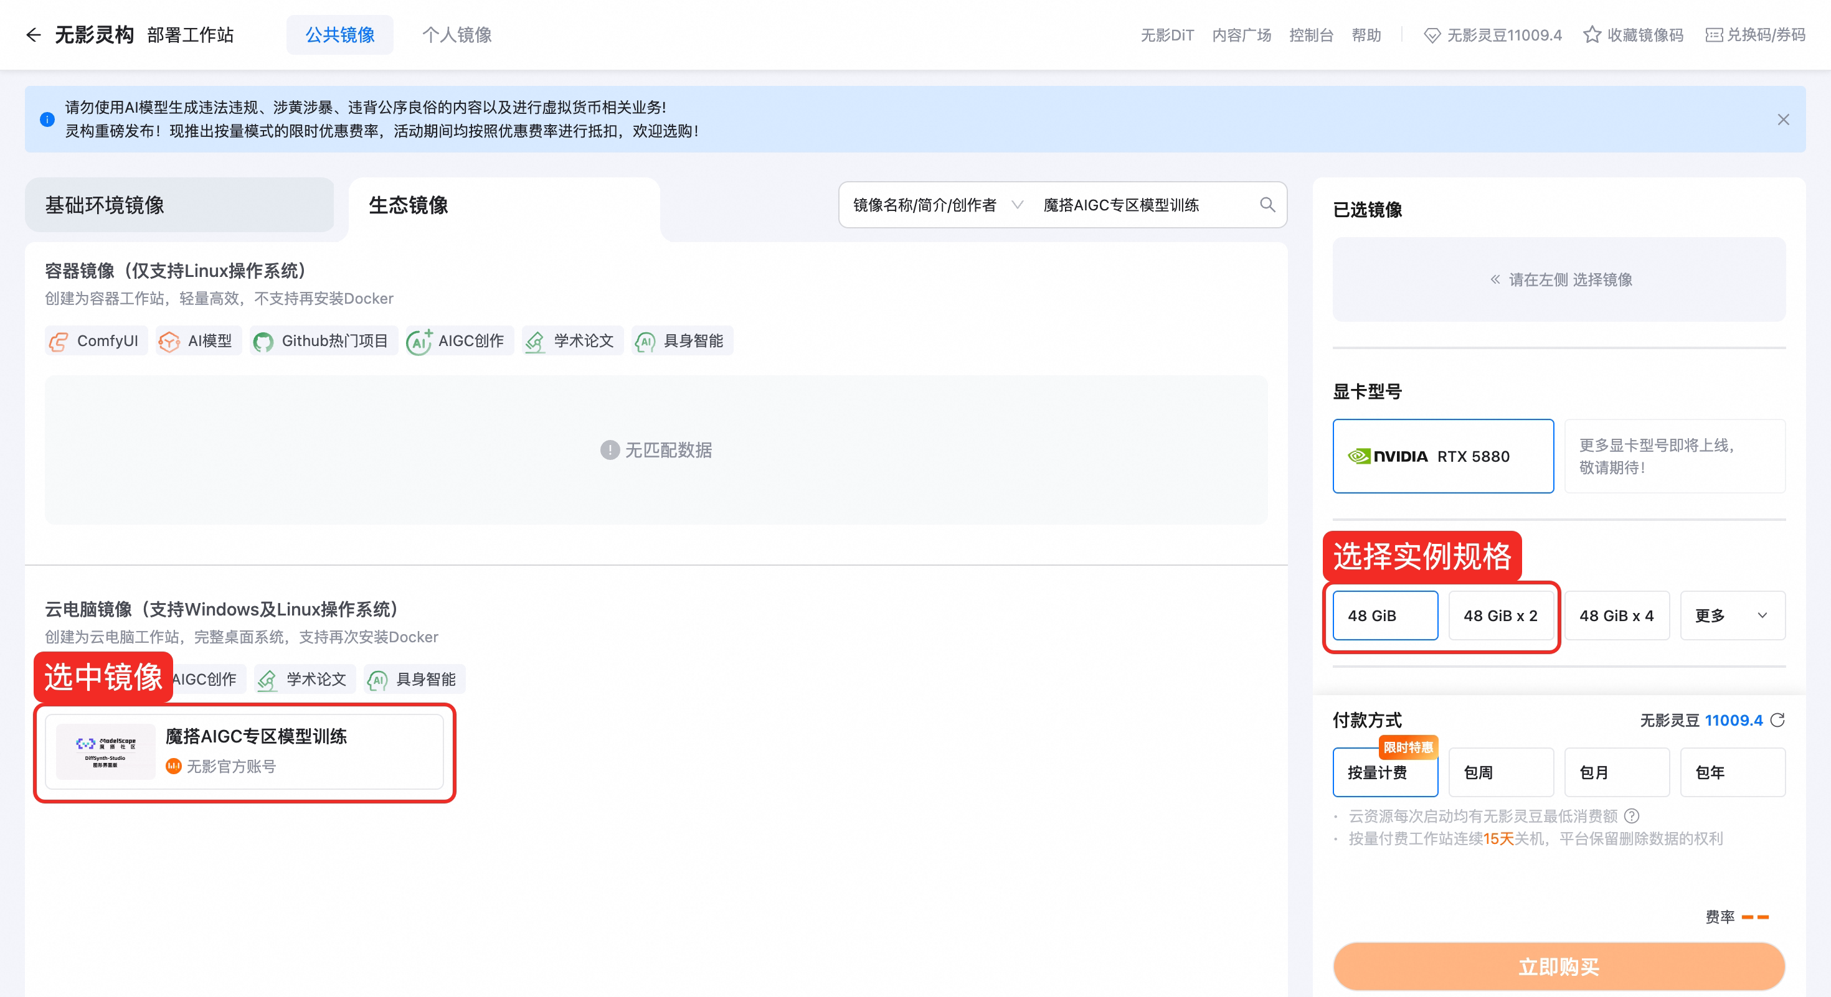Filter by AI模型 category tag
Image resolution: width=1831 pixels, height=997 pixels.
tap(198, 342)
